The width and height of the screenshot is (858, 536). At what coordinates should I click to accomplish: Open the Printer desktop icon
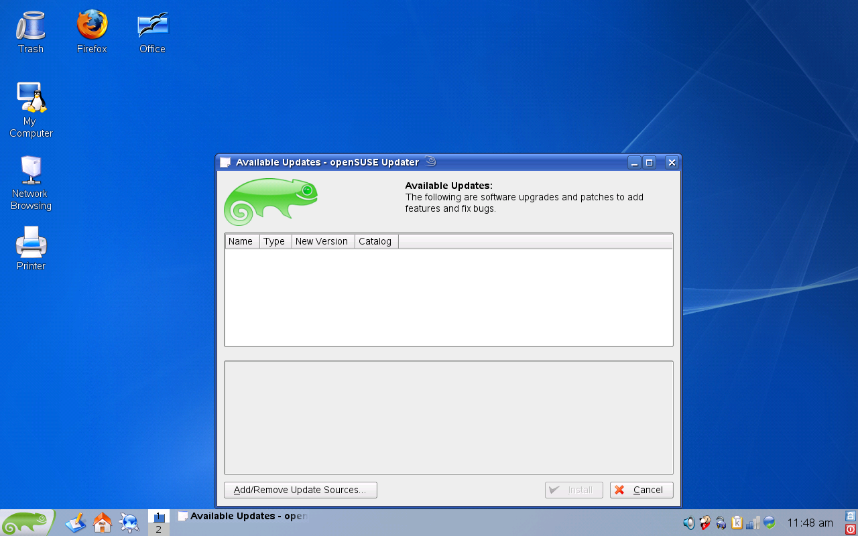[31, 248]
